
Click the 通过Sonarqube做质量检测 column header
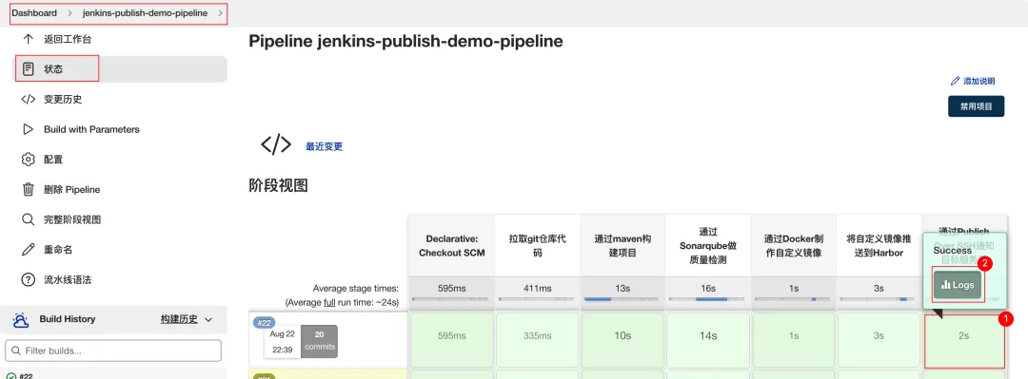(708, 246)
